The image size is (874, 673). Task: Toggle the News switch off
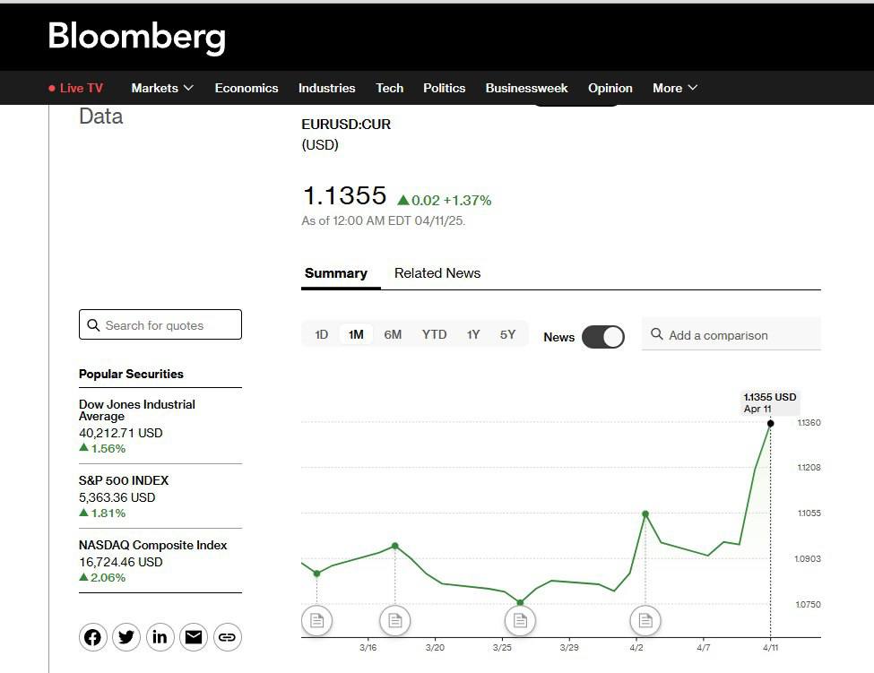click(x=603, y=337)
